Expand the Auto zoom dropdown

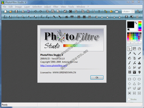coord(133,12)
